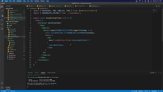The height and width of the screenshot is (92, 163).
Task: Switch to the store.js editor tab
Action: click(x=30, y=6)
